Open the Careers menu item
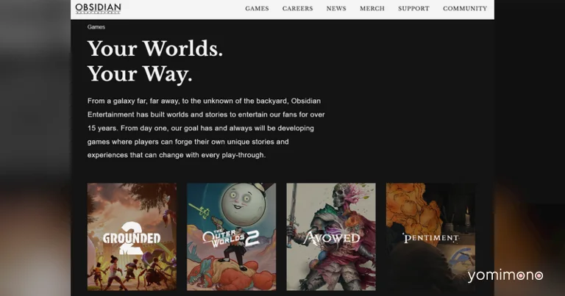 (x=298, y=8)
